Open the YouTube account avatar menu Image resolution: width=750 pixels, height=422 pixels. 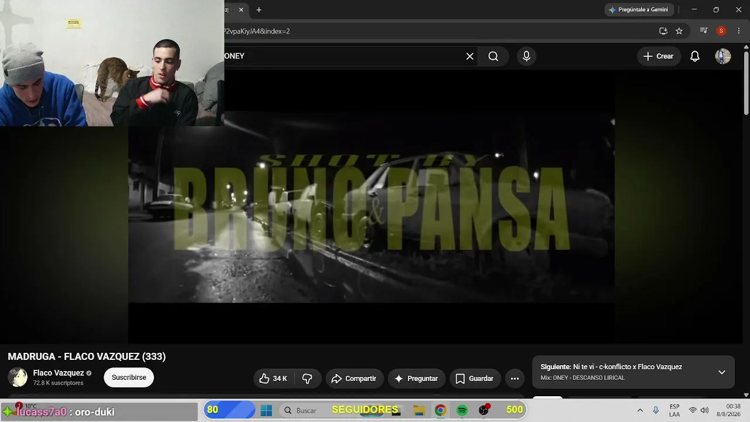tap(723, 56)
